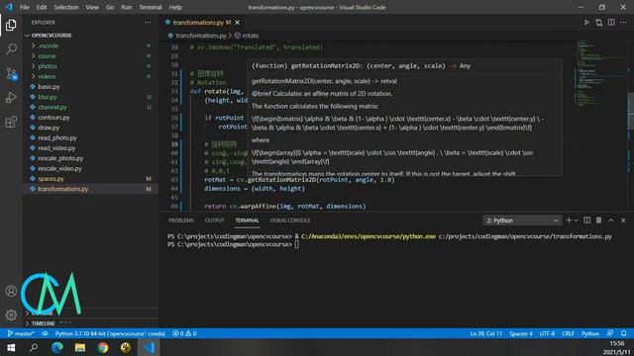Select the terminal dropdown showing 2: Python
Viewport: 634px width, 356px height.
coord(522,221)
